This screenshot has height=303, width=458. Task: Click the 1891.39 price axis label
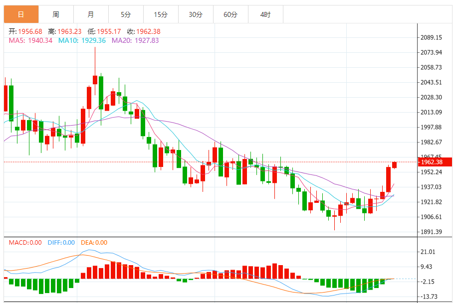tap(431, 232)
